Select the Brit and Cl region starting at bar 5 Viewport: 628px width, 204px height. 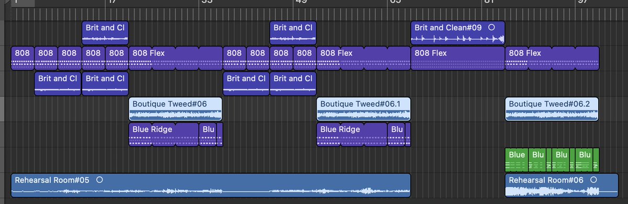pos(58,83)
